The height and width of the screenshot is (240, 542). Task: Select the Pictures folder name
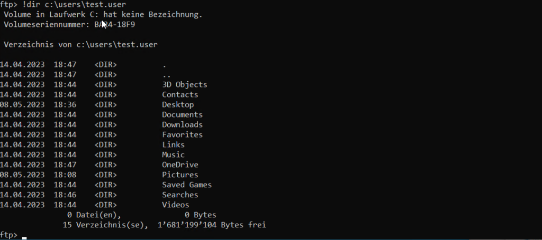pos(180,175)
